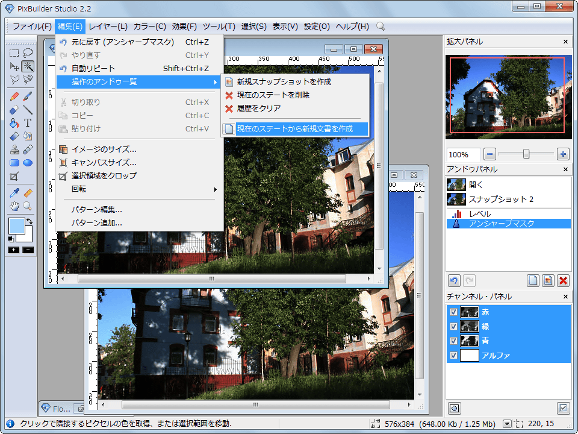This screenshot has width=578, height=434.
Task: Click キャンバスサイズ... menu entry
Action: 104,162
